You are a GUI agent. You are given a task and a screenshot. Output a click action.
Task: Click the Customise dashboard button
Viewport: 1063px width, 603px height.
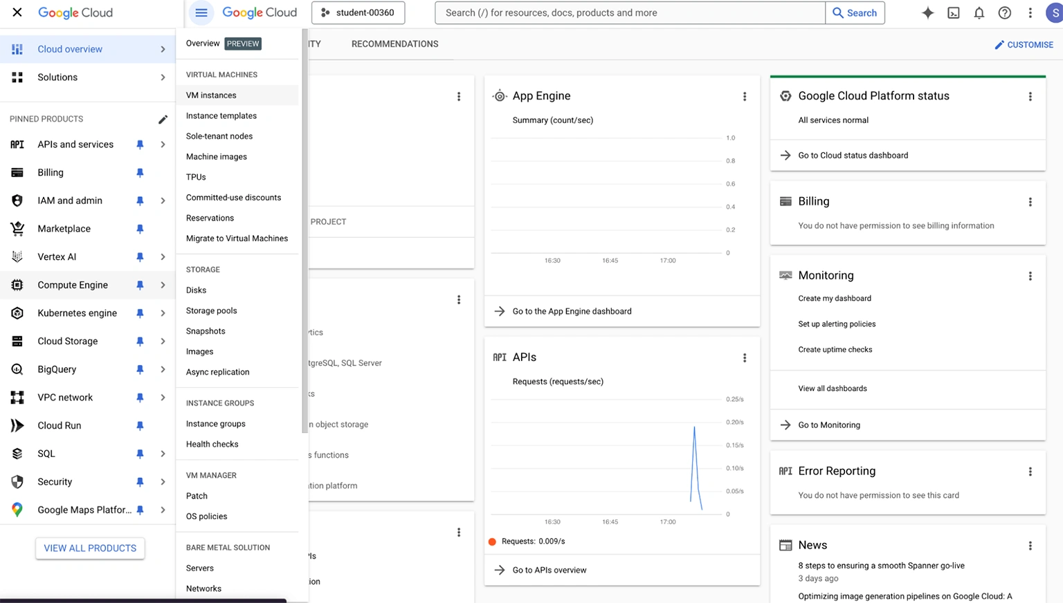tap(1024, 45)
